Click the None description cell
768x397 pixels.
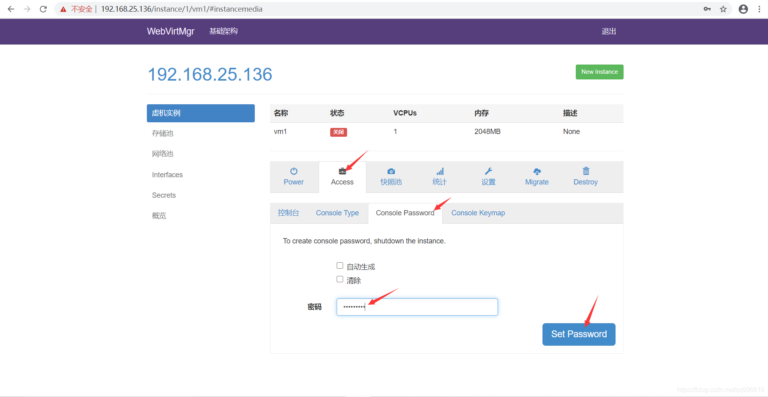571,132
